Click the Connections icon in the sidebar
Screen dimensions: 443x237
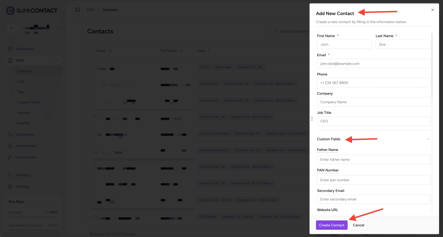pos(10,157)
